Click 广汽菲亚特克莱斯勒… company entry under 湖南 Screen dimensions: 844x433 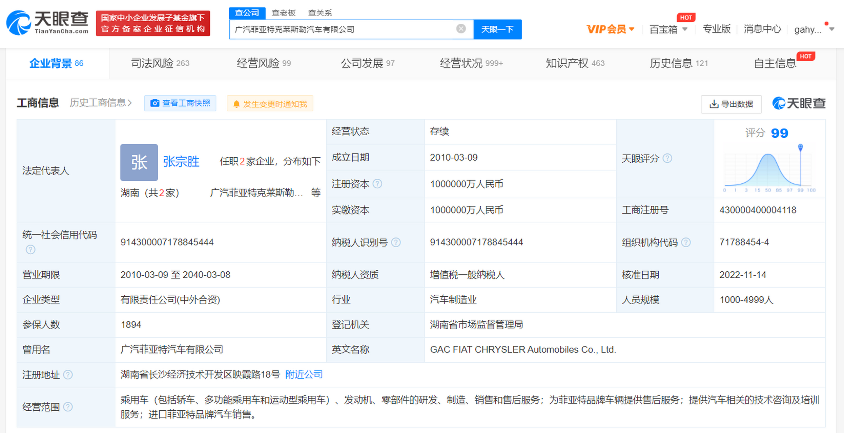256,193
